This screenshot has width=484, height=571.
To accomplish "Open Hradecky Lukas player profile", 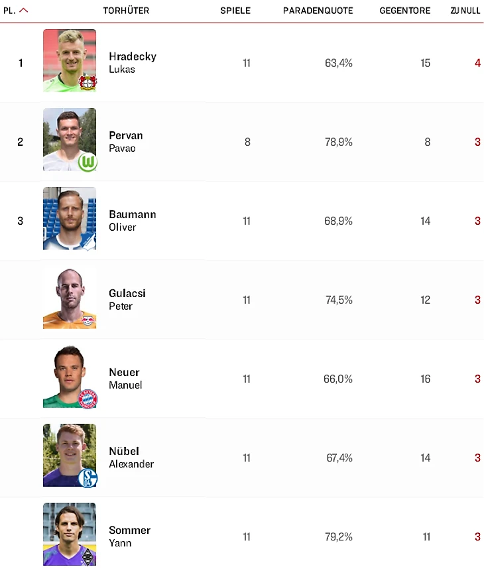I will tap(132, 62).
